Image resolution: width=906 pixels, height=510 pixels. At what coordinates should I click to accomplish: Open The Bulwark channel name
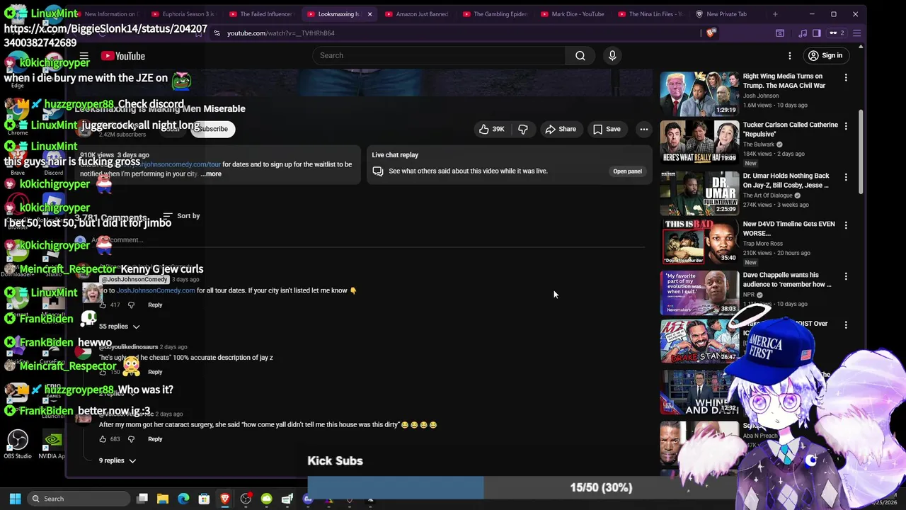759,144
